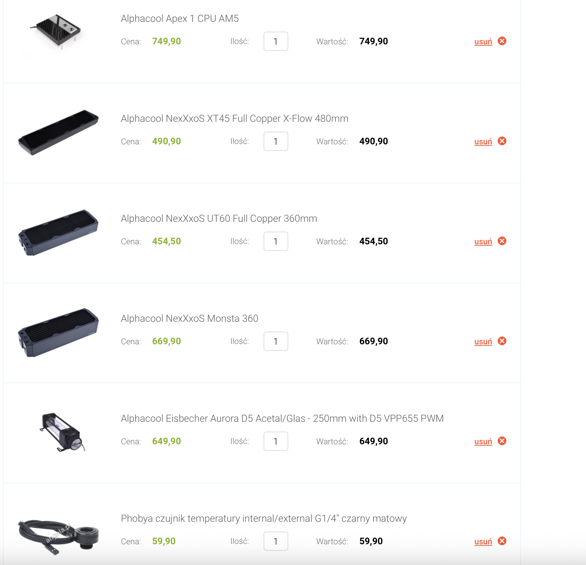Focus quantity field for Apex 1 CPU AM5
This screenshot has width=586, height=565.
(x=276, y=41)
